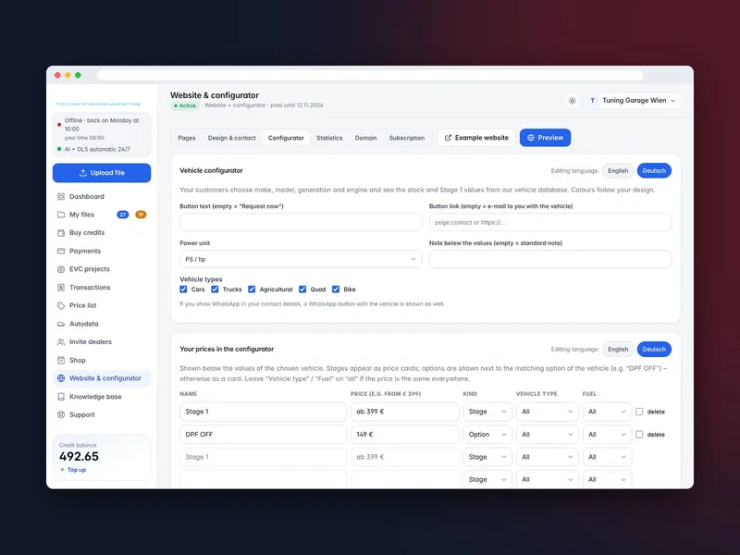Click the globe icon in Preview button
The image size is (740, 555).
(x=531, y=138)
